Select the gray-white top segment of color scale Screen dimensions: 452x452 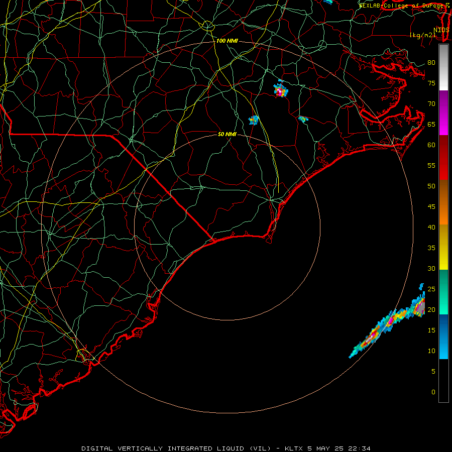point(443,67)
